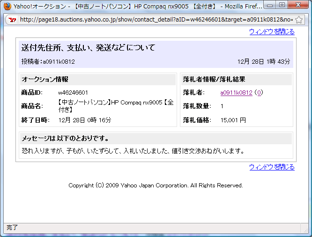Open the bidder rating (0) link
The height and width of the screenshot is (237, 312).
click(x=259, y=93)
